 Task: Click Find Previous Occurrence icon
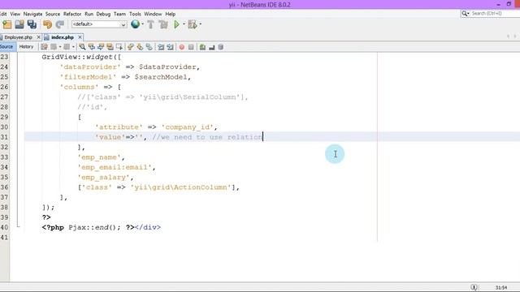point(92,47)
